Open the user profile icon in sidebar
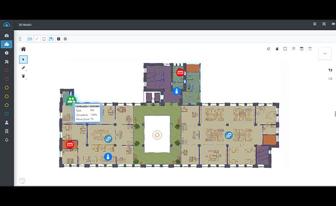This screenshot has height=206, width=336. click(6, 123)
